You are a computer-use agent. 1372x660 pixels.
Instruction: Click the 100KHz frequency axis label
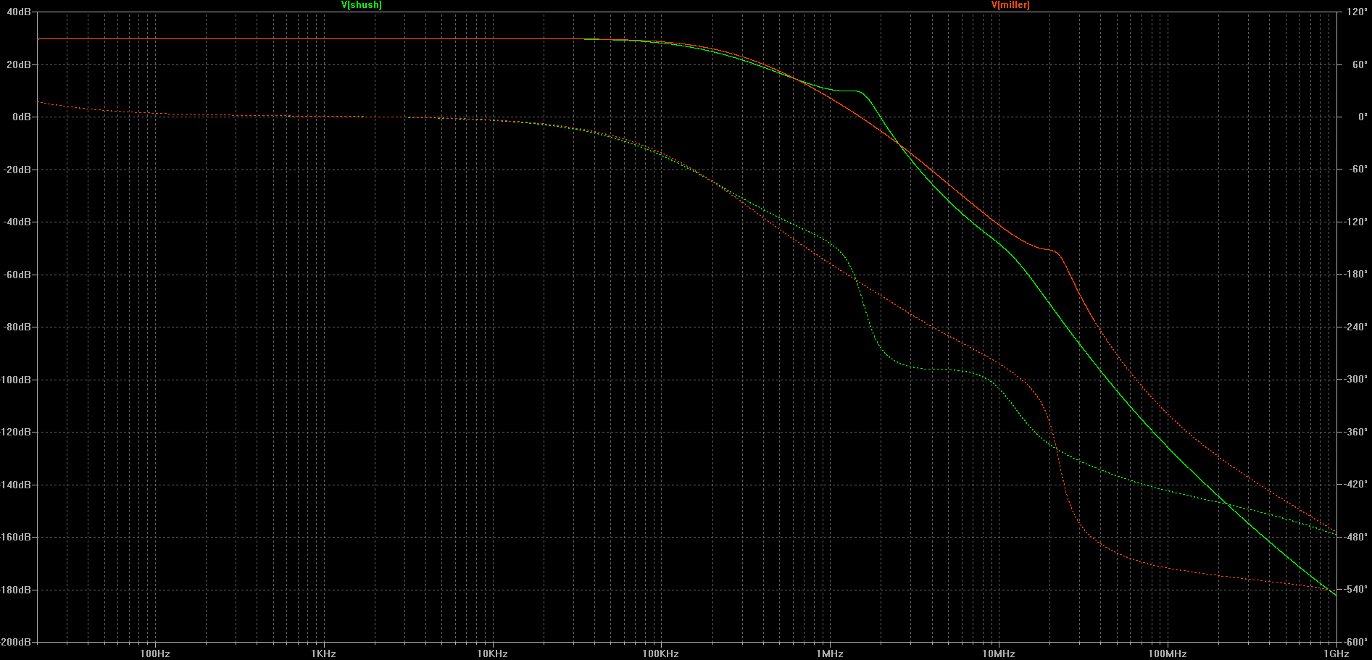click(661, 653)
